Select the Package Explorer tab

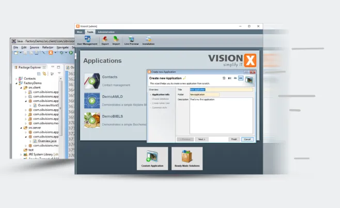(x=29, y=67)
